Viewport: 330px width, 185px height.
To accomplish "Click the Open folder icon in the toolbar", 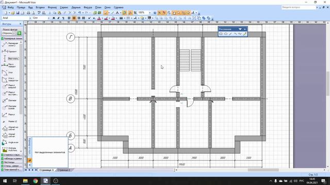I will (13, 13).
